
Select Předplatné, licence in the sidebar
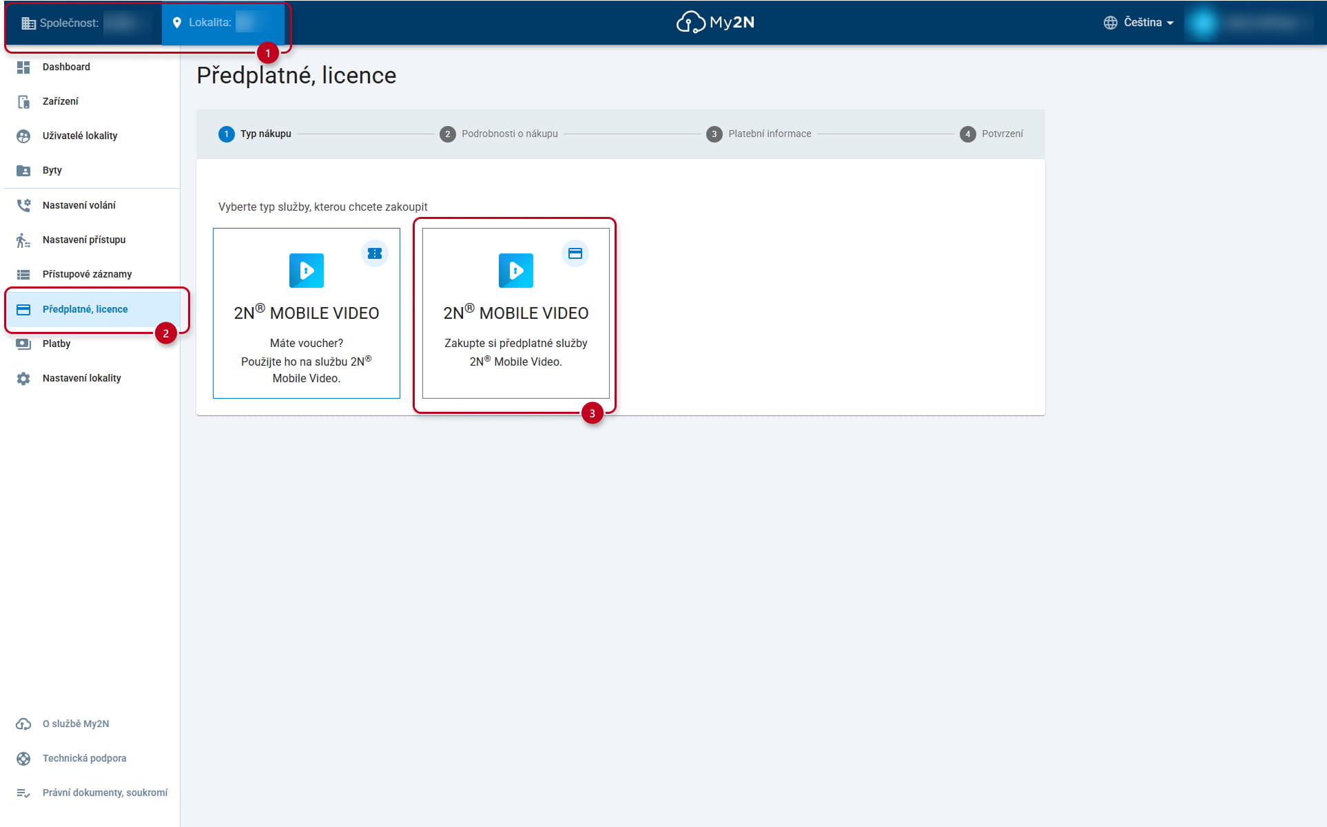pyautogui.click(x=92, y=309)
